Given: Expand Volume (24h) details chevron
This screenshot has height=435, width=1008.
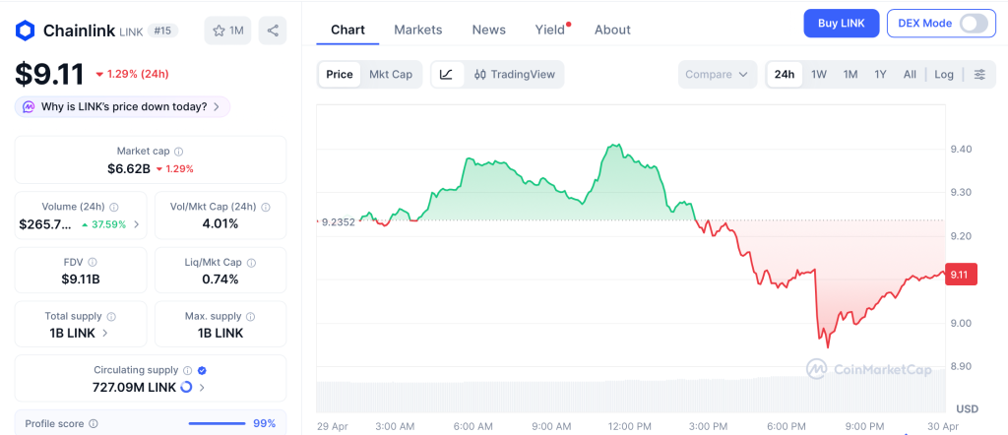Looking at the screenshot, I should coord(137,224).
